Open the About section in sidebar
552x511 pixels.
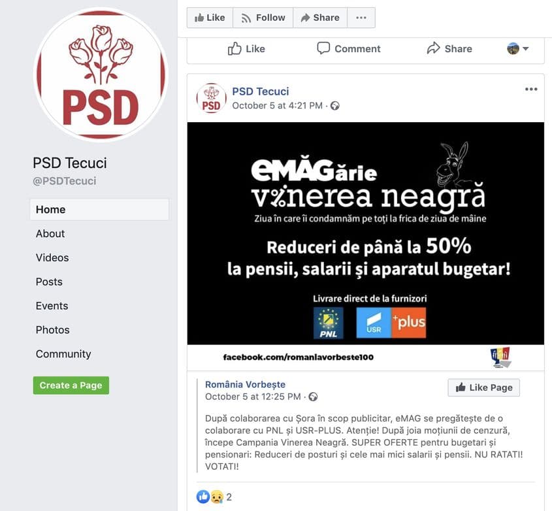click(x=50, y=233)
